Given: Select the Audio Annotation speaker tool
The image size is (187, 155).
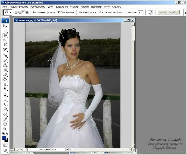Looking at the screenshot, I should (5, 115).
